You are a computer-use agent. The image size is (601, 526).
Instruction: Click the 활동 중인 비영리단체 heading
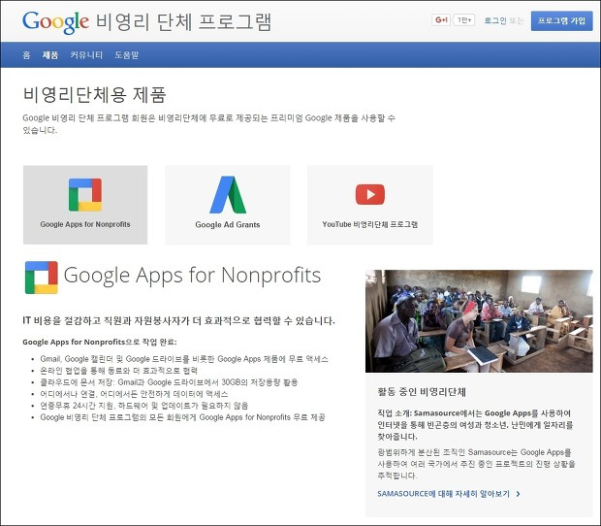pyautogui.click(x=422, y=392)
